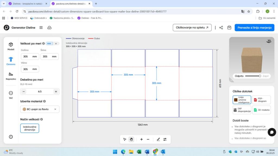This screenshot has width=278, height=156.
Task: Select the PDF-diagram file format
Action: click(261, 100)
